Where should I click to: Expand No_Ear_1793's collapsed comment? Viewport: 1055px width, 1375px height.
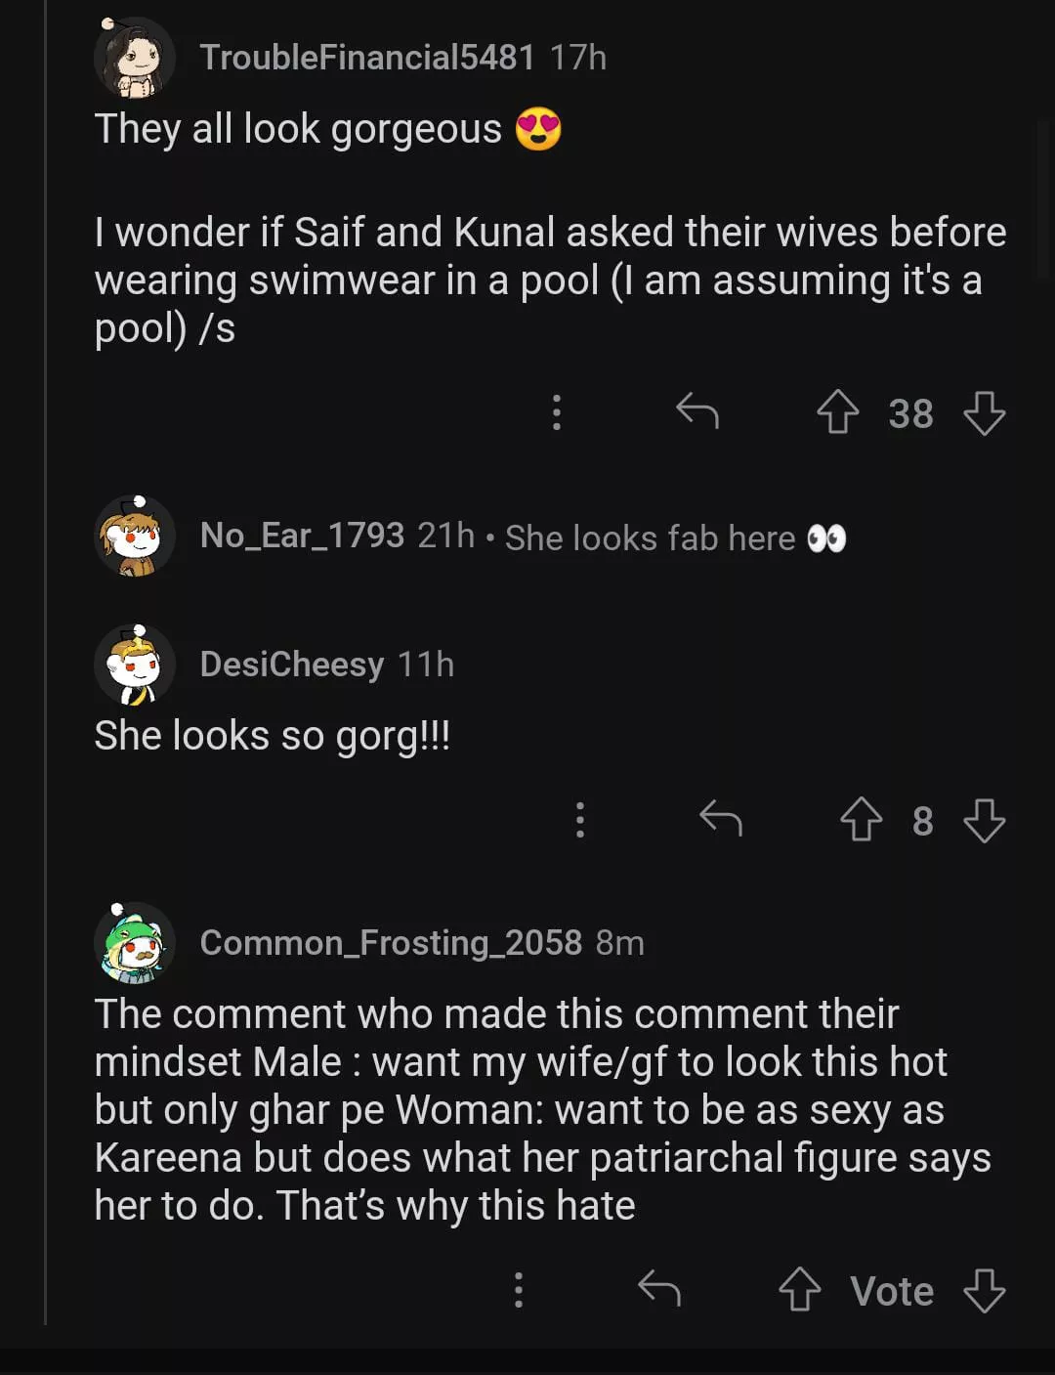[650, 537]
